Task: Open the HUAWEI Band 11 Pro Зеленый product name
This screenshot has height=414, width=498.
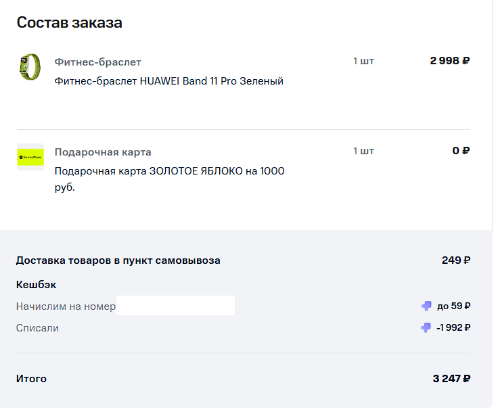Action: (x=168, y=81)
